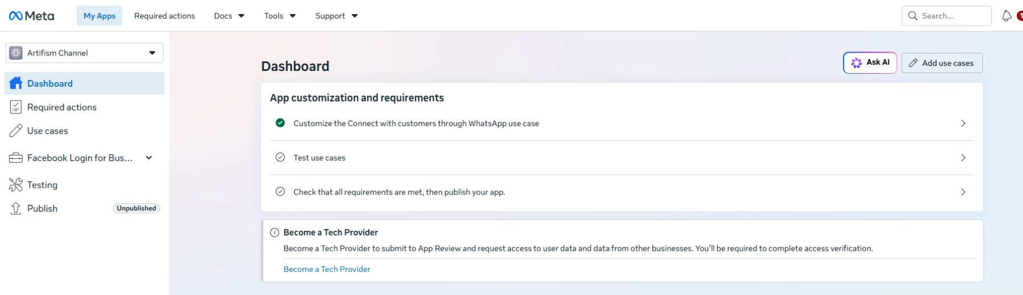1023x295 pixels.
Task: Expand the Tools menu
Action: point(280,16)
